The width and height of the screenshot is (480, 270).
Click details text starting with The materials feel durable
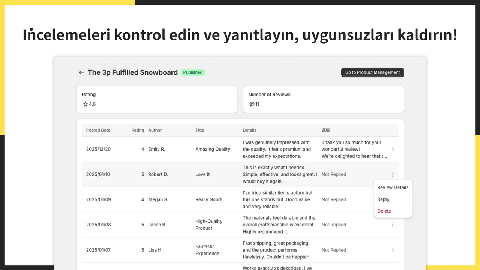point(279,225)
